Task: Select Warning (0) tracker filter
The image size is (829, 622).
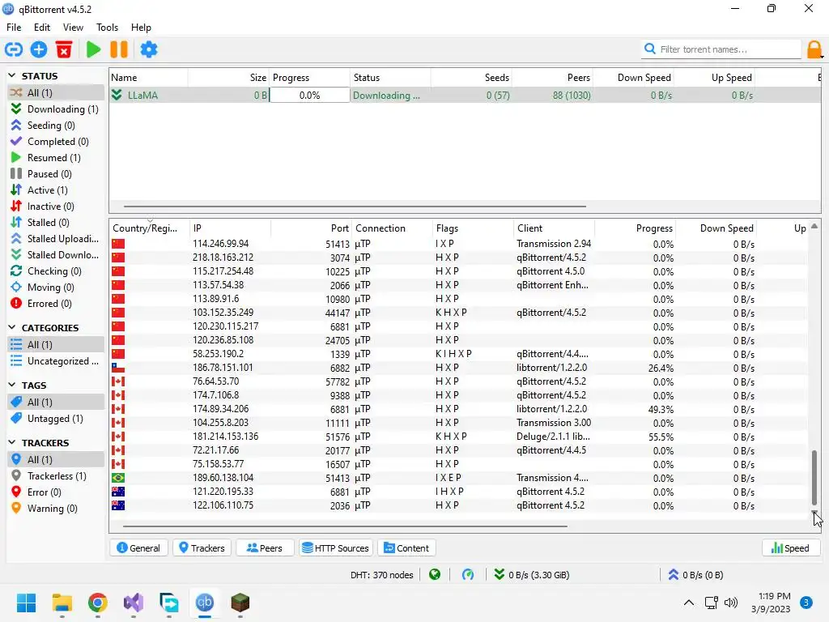Action: click(x=56, y=509)
